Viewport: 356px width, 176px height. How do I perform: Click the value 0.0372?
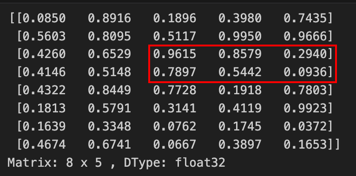point(305,126)
